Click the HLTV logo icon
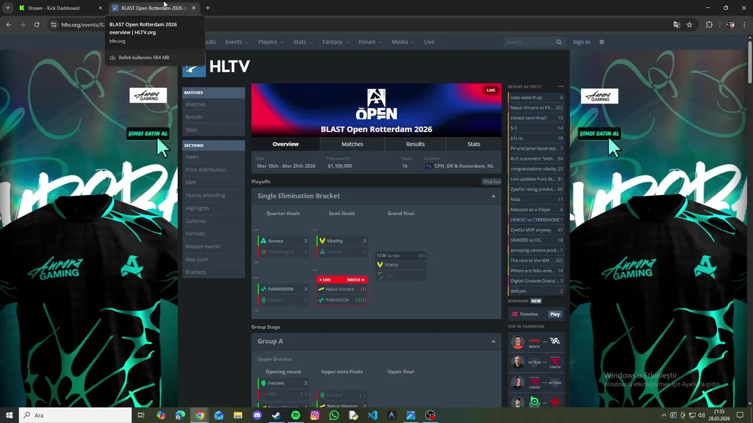 click(x=194, y=69)
